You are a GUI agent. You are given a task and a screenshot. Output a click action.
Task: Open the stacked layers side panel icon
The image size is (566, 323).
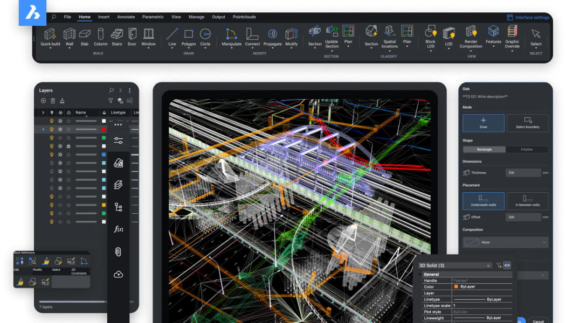(x=119, y=185)
